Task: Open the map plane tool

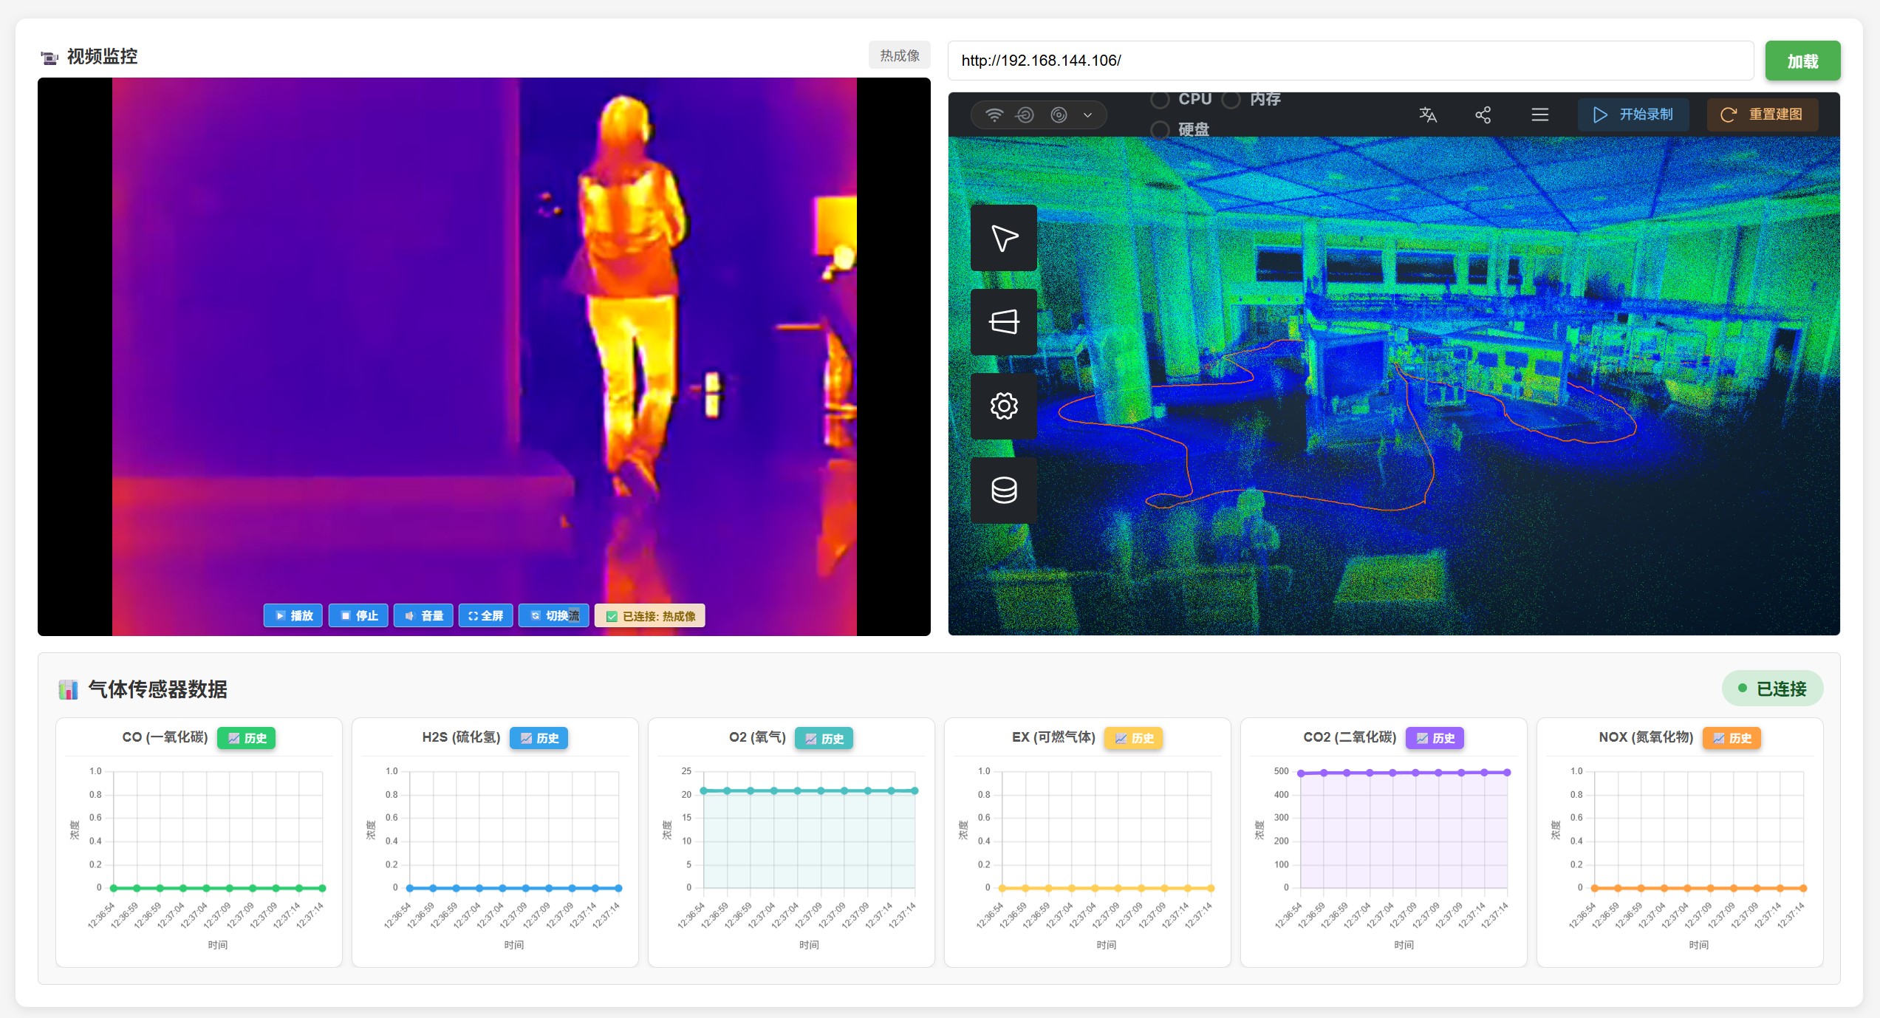Action: tap(1003, 322)
